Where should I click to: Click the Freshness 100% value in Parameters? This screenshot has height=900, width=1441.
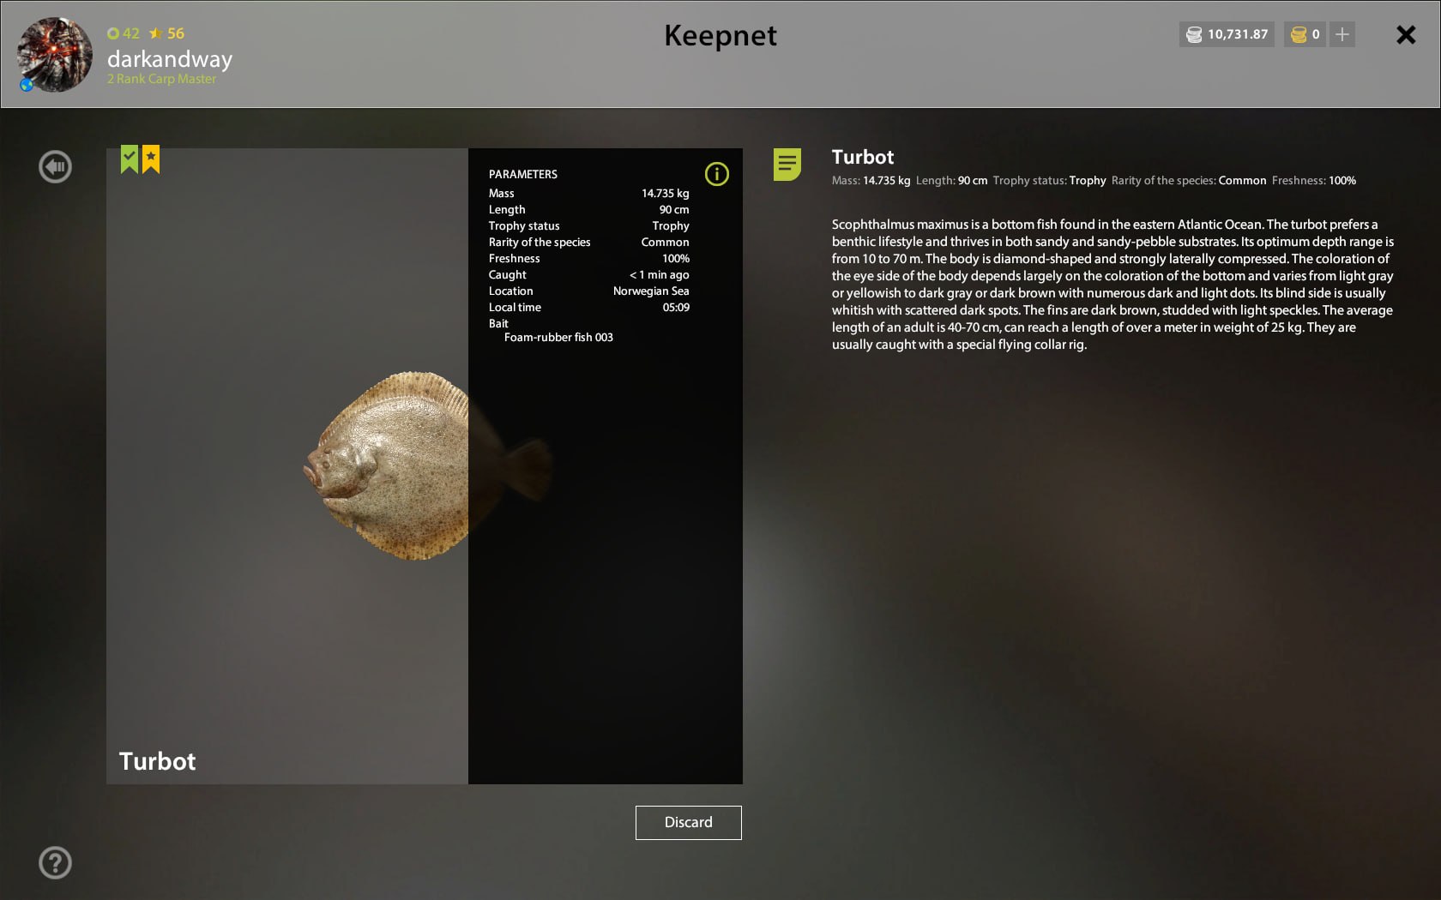676,258
